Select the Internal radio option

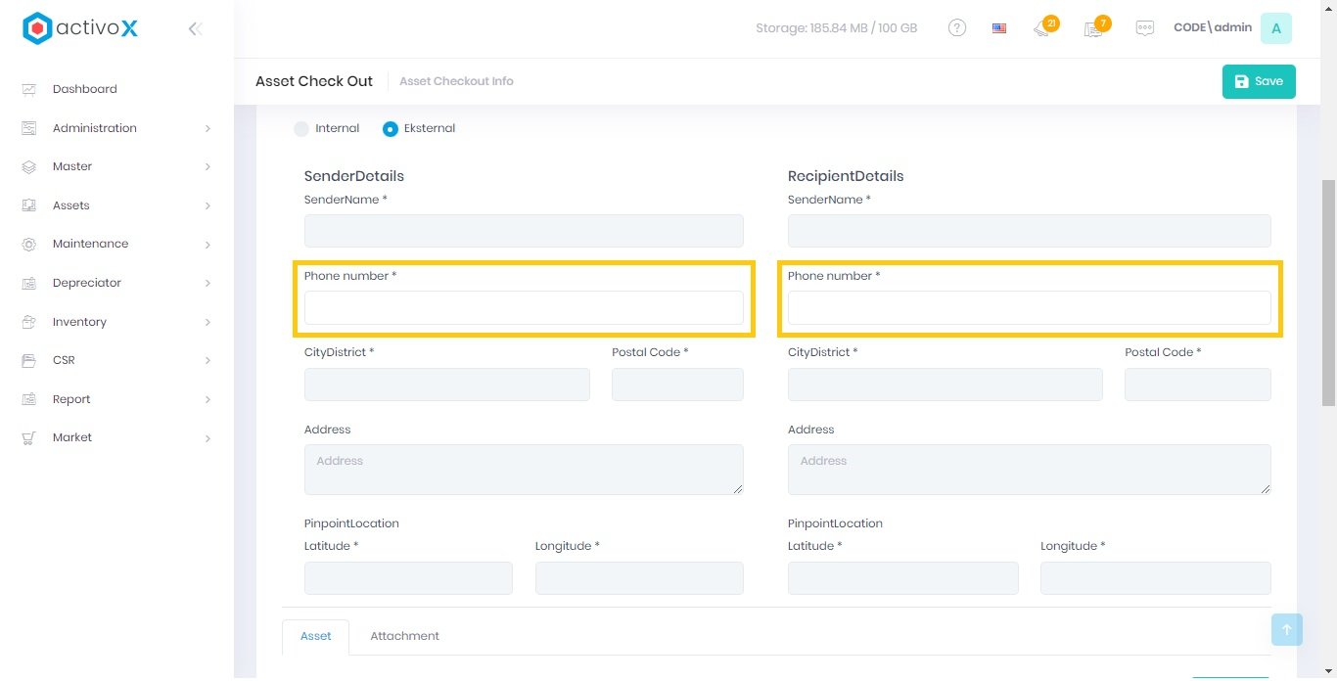[301, 129]
